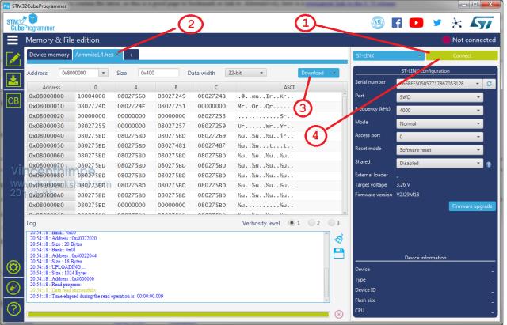Open the hamburger menu
The width and height of the screenshot is (507, 325).
[12, 38]
